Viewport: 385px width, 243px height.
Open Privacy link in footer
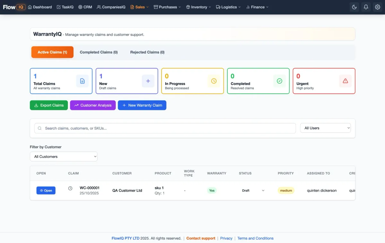coord(226,238)
